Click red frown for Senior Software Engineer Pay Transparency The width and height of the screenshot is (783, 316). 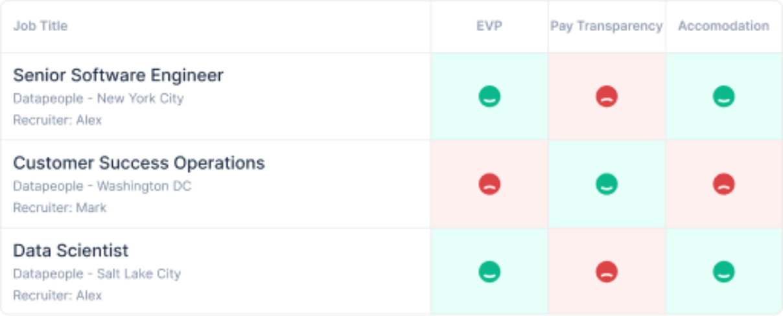point(607,97)
